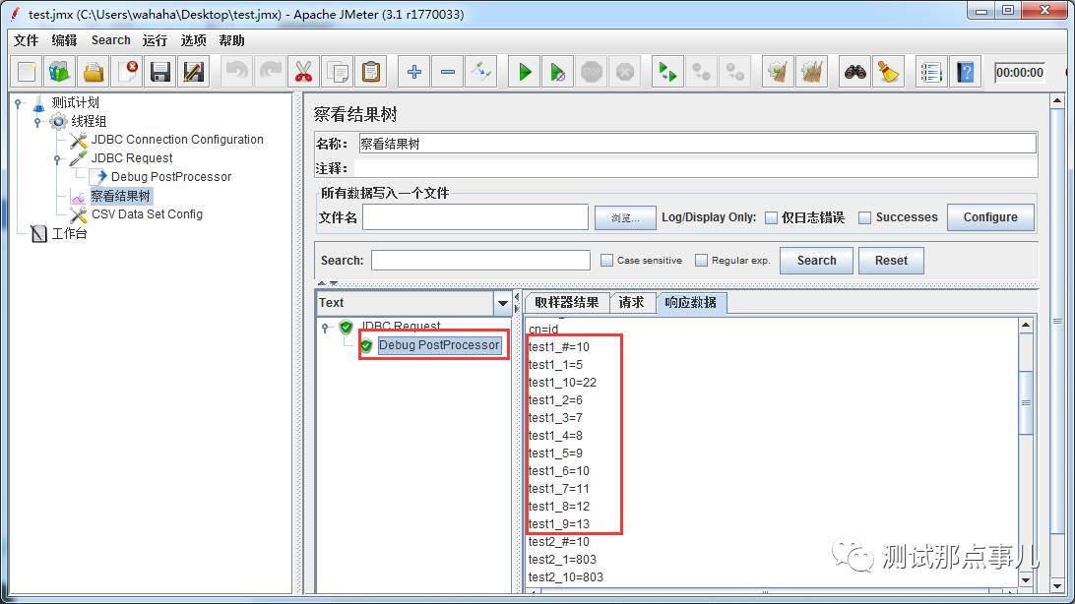The height and width of the screenshot is (604, 1075).
Task: Click the 浏览... button
Action: pyautogui.click(x=625, y=217)
